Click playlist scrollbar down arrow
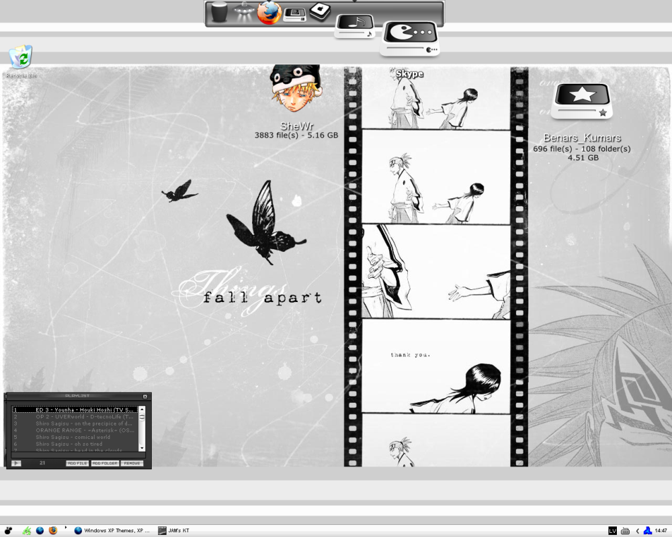The image size is (672, 537). [x=142, y=448]
